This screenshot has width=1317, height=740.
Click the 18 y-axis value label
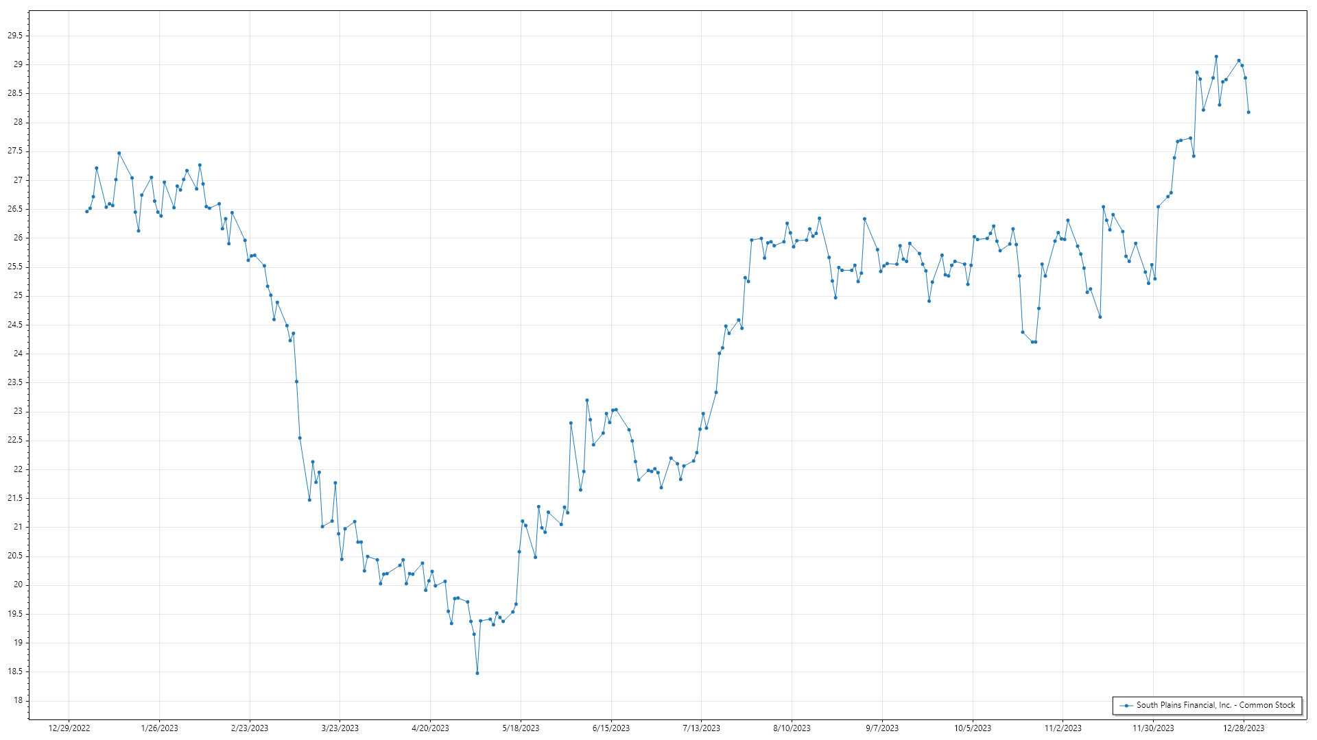tap(18, 700)
